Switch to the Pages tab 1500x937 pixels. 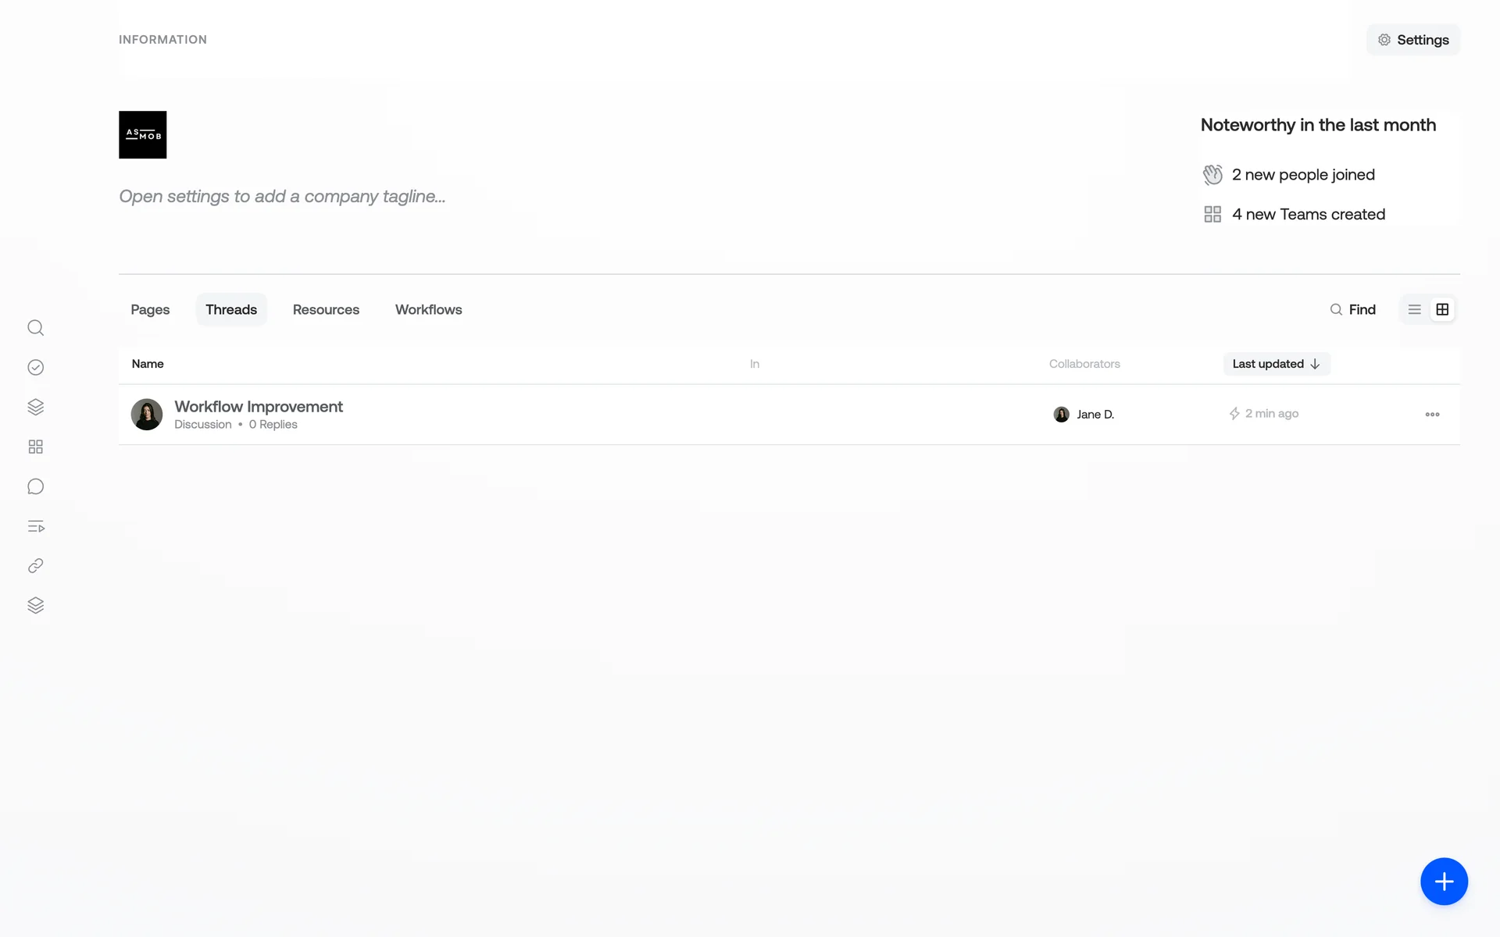coord(150,310)
